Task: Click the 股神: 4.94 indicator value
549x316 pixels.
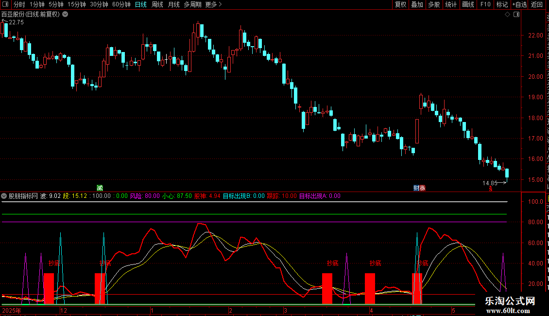Action: [207, 196]
